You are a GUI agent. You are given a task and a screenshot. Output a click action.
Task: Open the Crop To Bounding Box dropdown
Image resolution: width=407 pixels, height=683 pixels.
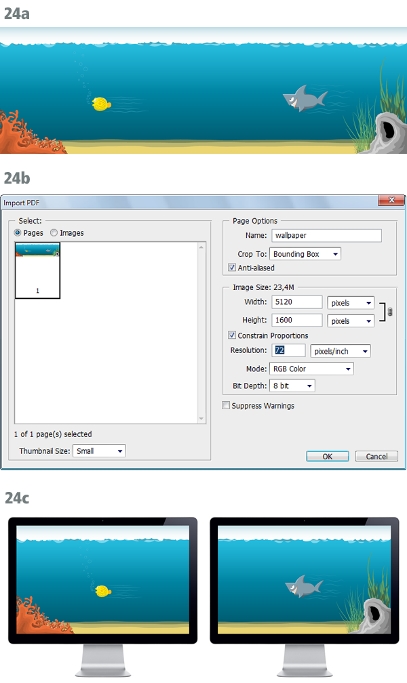tap(305, 254)
